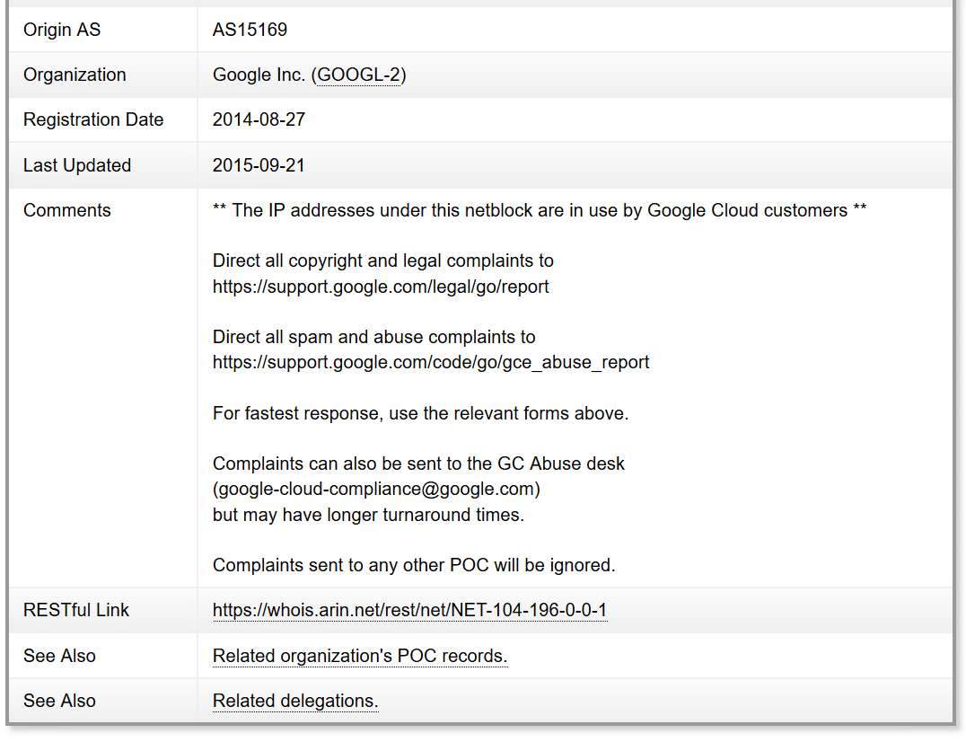Open the GOOGL-2 organization link
Viewport: 966px width, 742px height.
coord(358,75)
